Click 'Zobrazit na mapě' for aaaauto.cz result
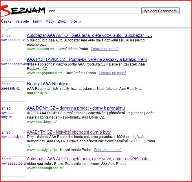 tap(105, 49)
